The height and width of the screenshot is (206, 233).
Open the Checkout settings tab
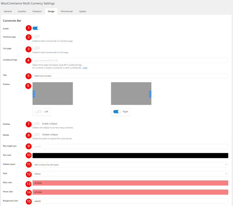click(38, 11)
